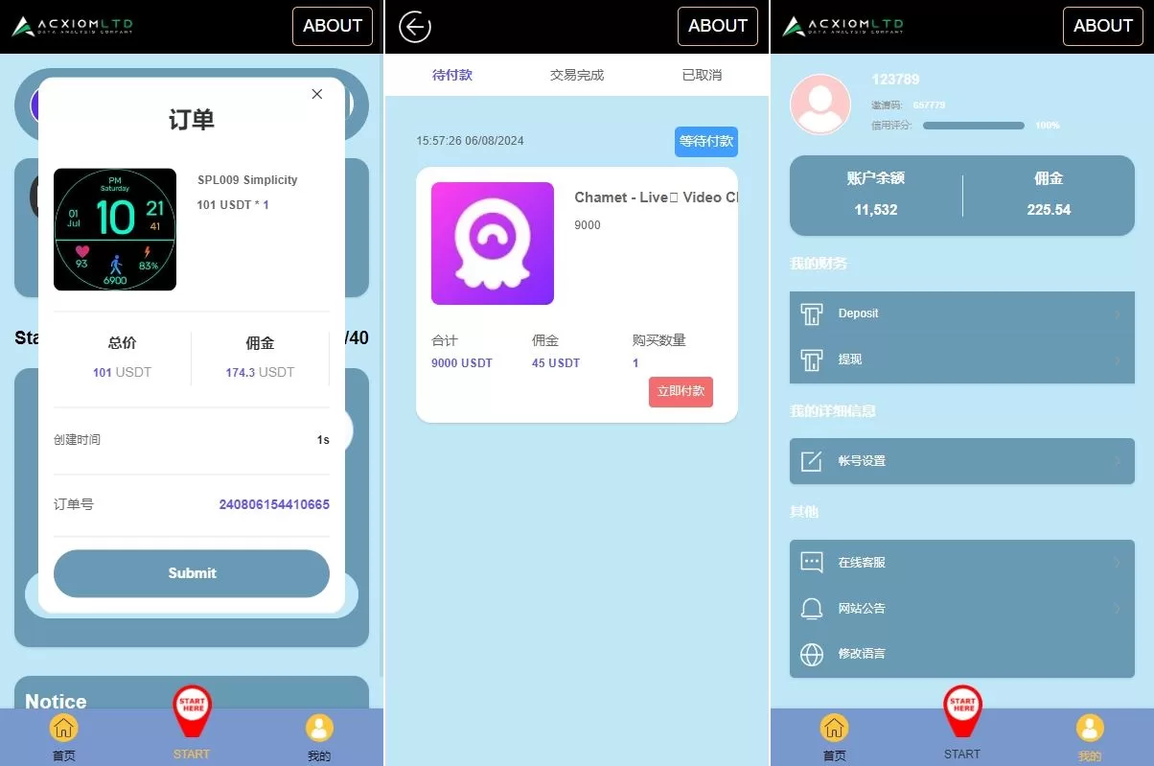Image resolution: width=1154 pixels, height=766 pixels.
Task: Expand the 在线客服 row chevron
Action: tap(1118, 563)
